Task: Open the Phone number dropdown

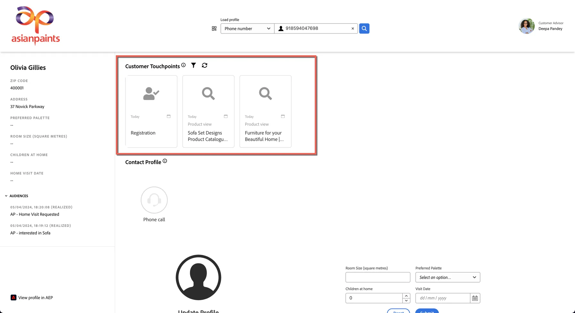Action: [247, 29]
